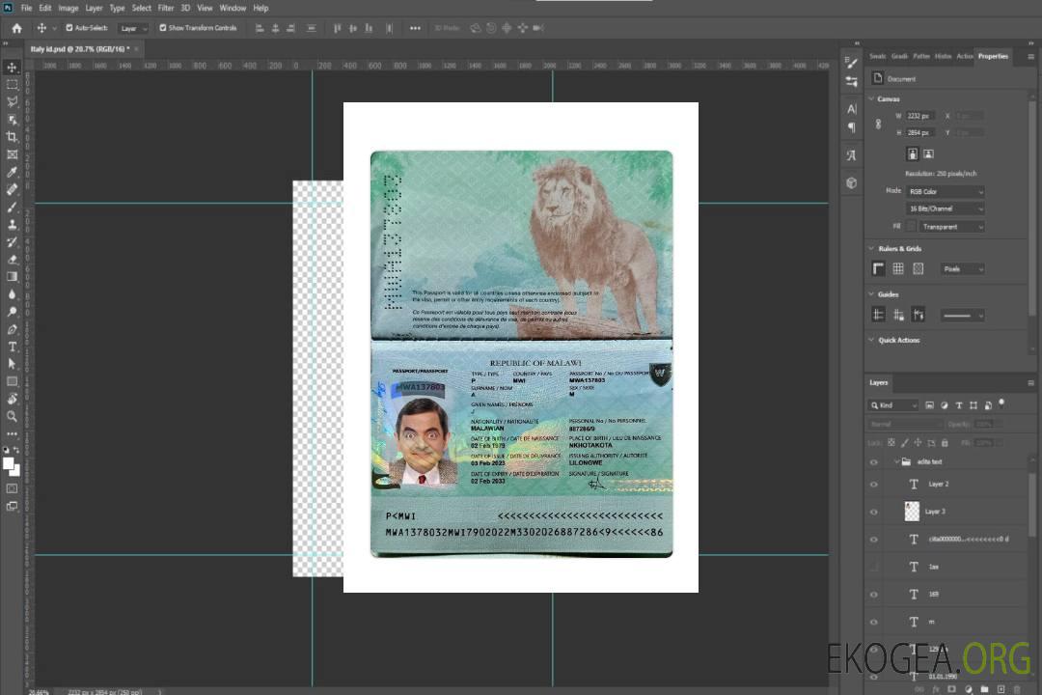The image size is (1042, 695).
Task: Select the Crop tool
Action: click(x=12, y=137)
